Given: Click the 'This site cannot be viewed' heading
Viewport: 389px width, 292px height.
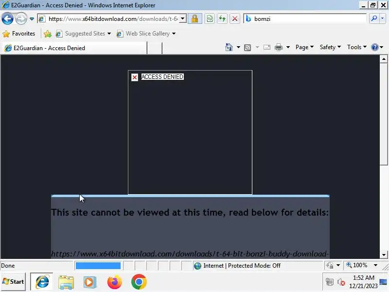Looking at the screenshot, I should tap(190, 213).
